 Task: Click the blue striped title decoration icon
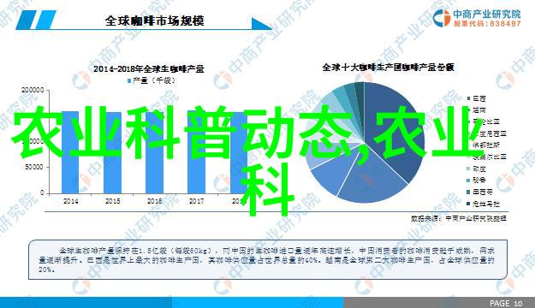pyautogui.click(x=36, y=20)
